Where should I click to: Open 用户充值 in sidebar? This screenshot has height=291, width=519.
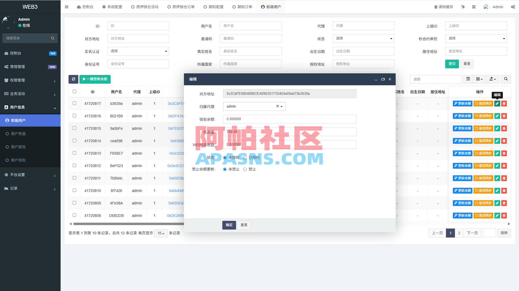(30, 134)
